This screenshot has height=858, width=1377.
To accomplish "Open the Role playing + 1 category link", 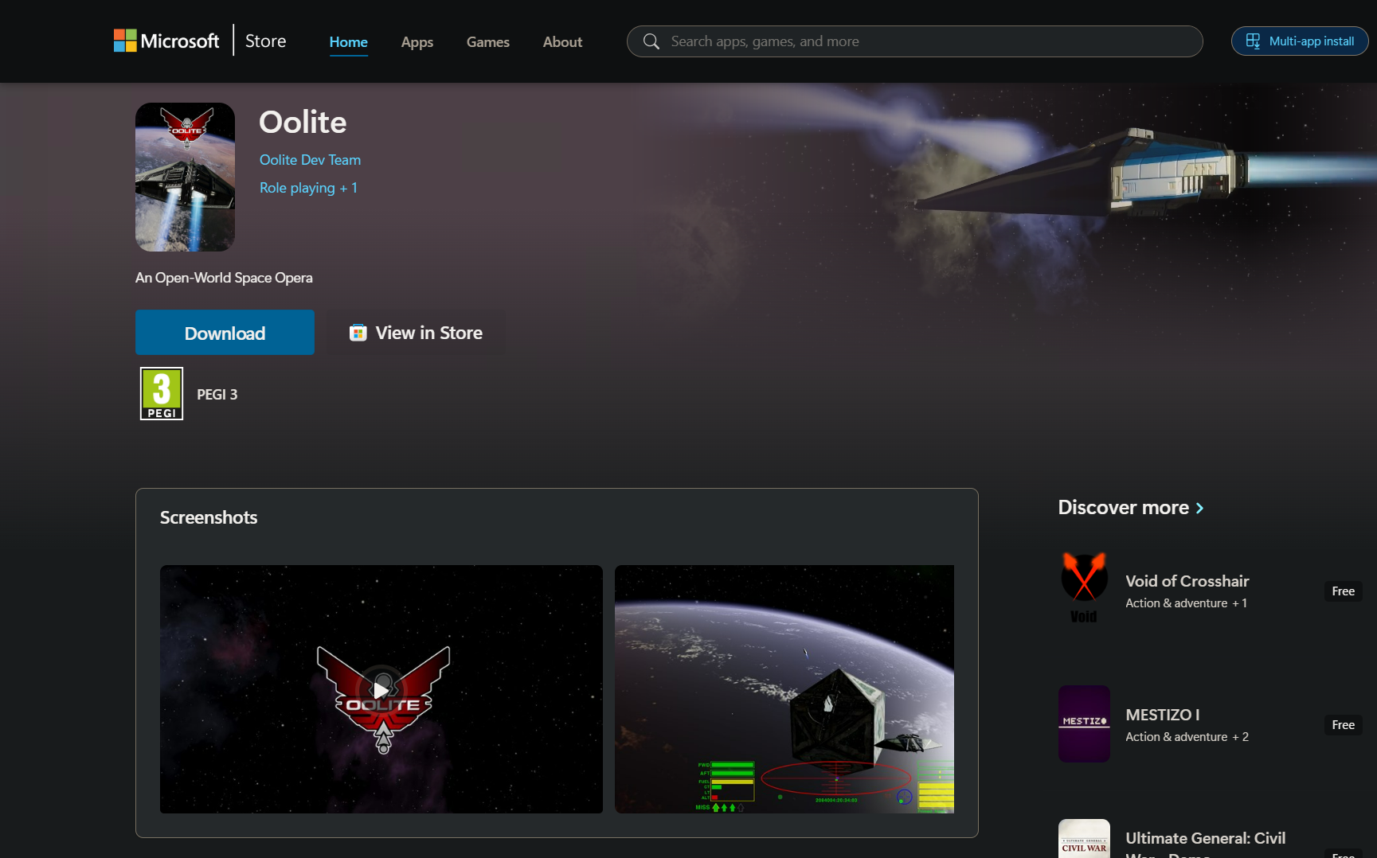I will [x=308, y=188].
